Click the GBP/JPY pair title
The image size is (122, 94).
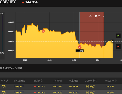click(x=8, y=2)
